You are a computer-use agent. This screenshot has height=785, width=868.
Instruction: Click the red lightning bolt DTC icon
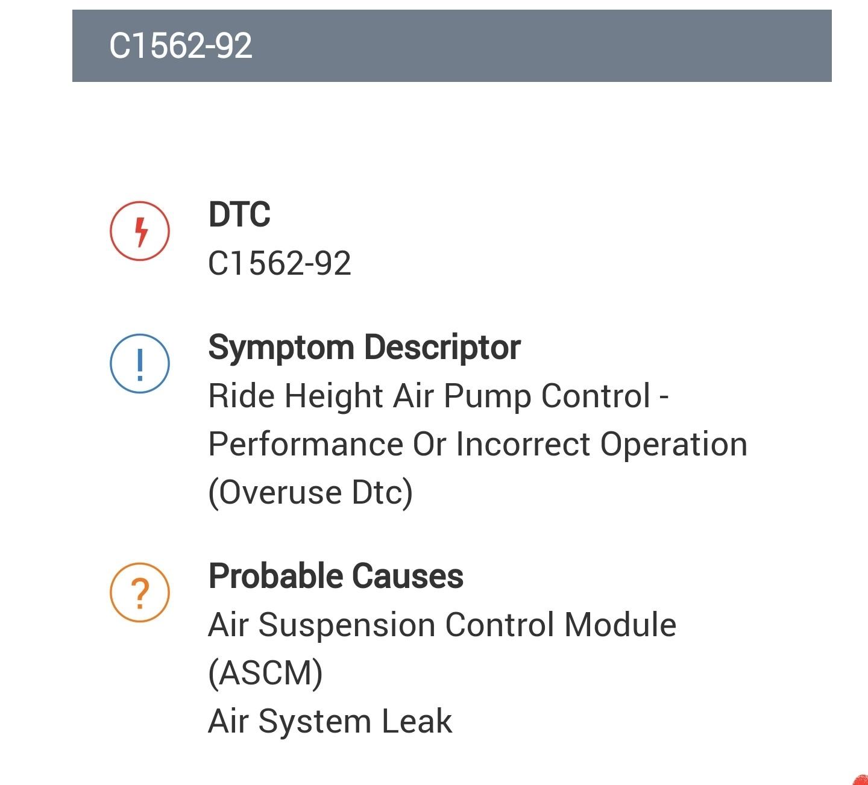point(140,231)
